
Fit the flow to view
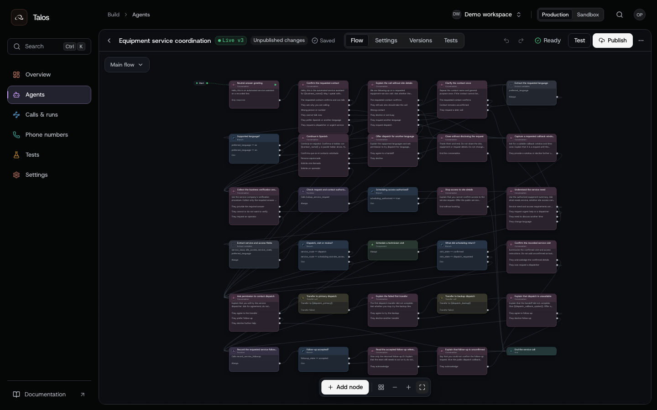click(422, 387)
